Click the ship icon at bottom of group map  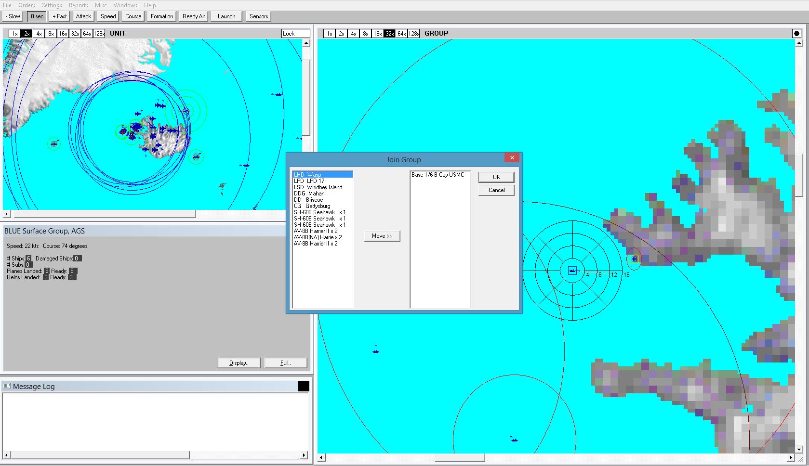pos(514,439)
